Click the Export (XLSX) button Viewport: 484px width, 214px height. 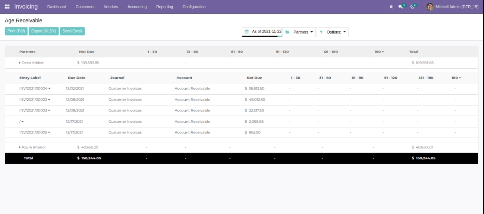tap(44, 31)
